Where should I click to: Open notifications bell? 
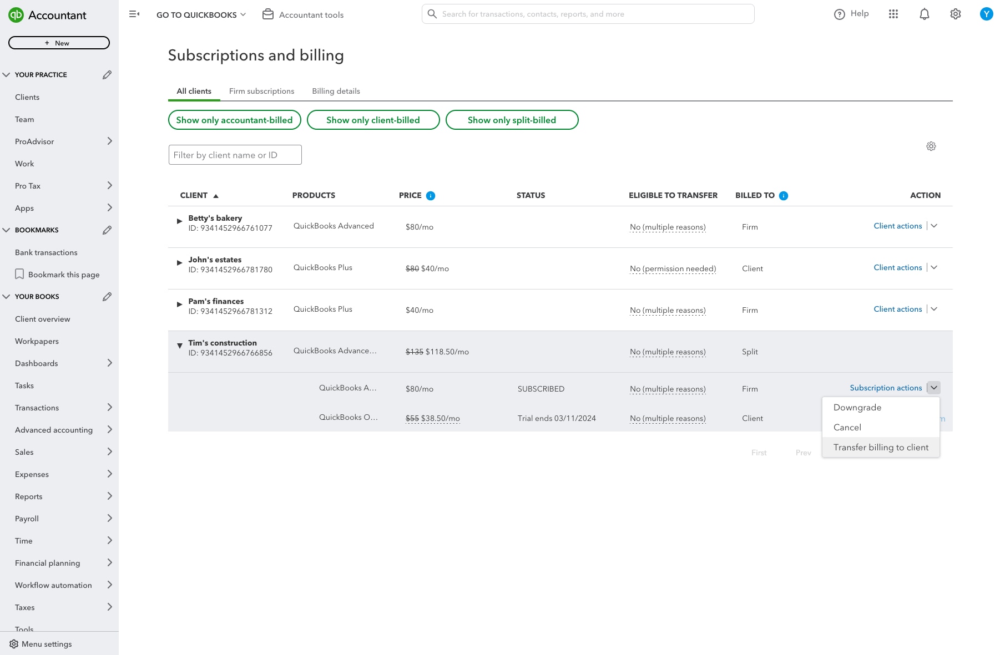point(925,14)
